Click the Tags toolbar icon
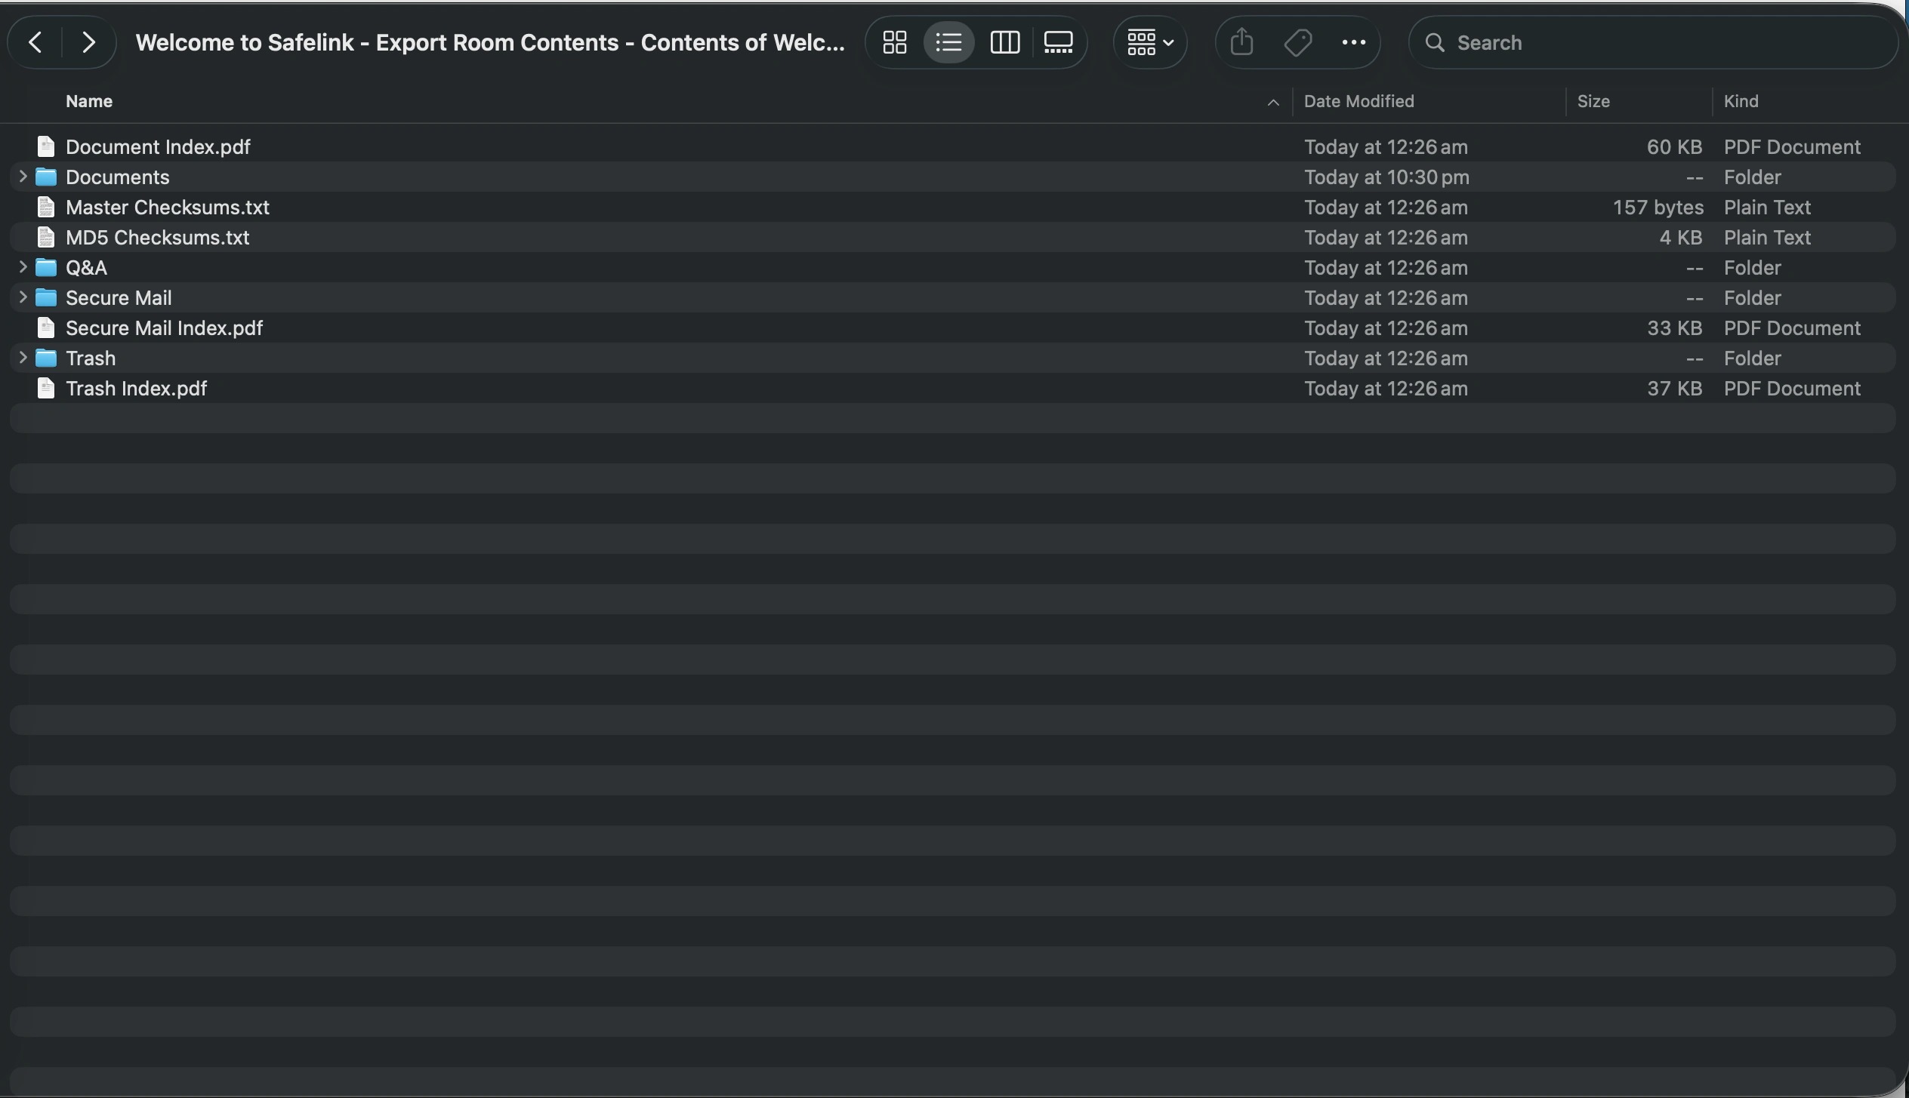This screenshot has width=1909, height=1098. [x=1297, y=42]
